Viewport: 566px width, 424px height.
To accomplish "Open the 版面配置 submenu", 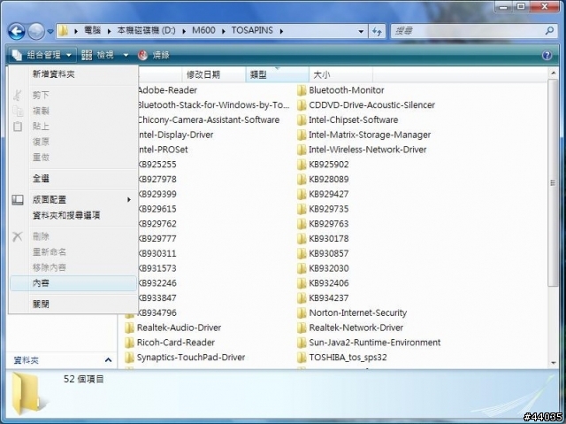I will (73, 199).
